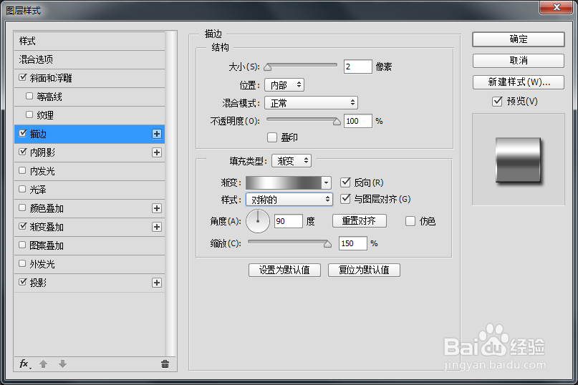Click the 大小 pixel value field
This screenshot has height=385, width=578.
pos(357,67)
